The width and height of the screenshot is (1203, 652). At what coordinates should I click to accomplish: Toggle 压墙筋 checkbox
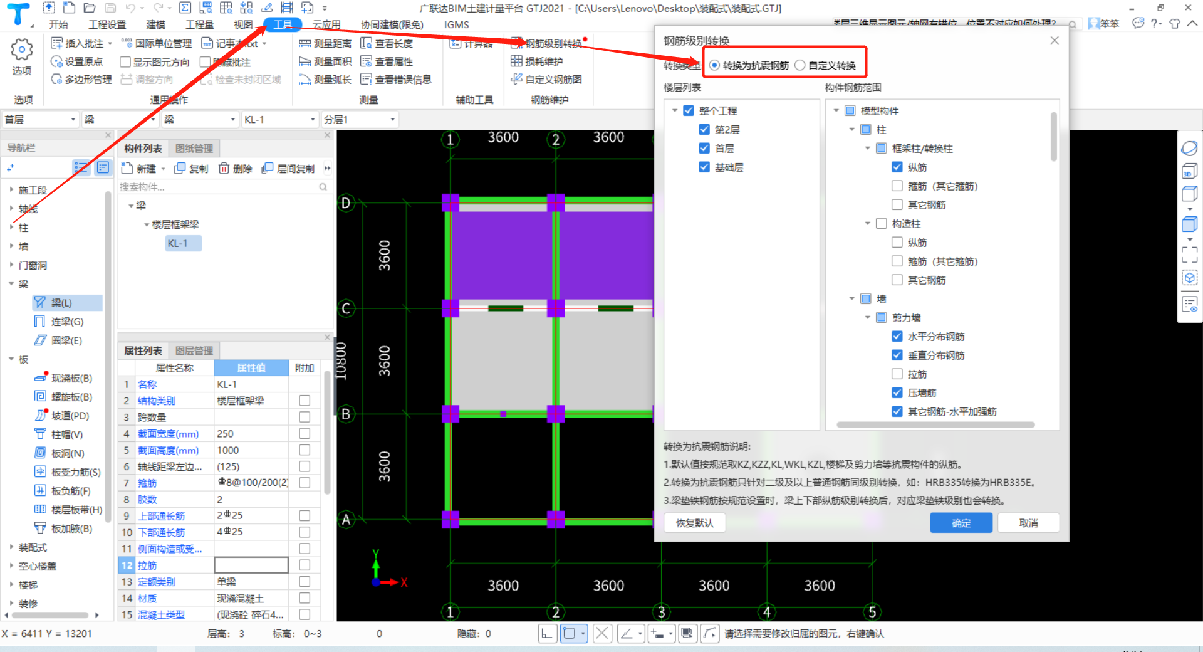[x=897, y=393]
